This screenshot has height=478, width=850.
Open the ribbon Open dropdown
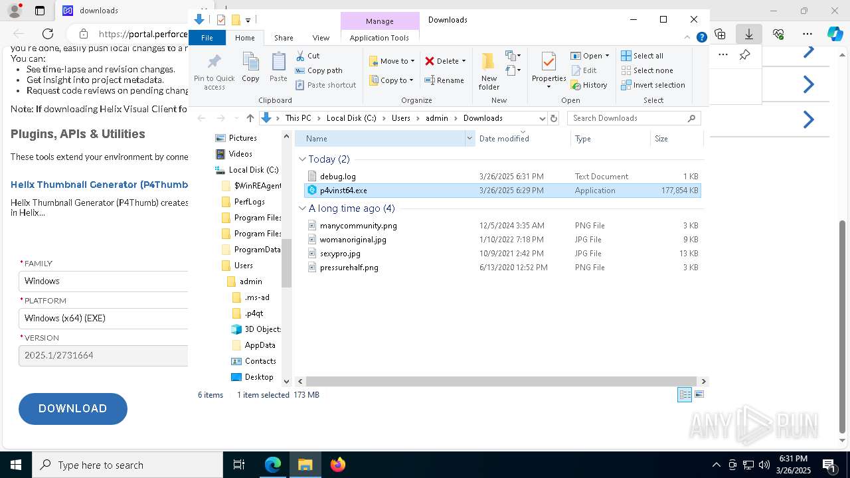coord(590,56)
